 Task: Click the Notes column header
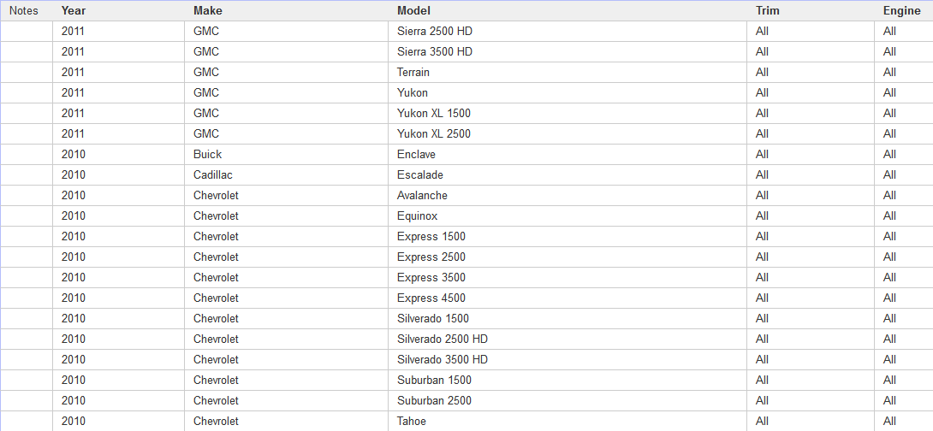tap(24, 11)
